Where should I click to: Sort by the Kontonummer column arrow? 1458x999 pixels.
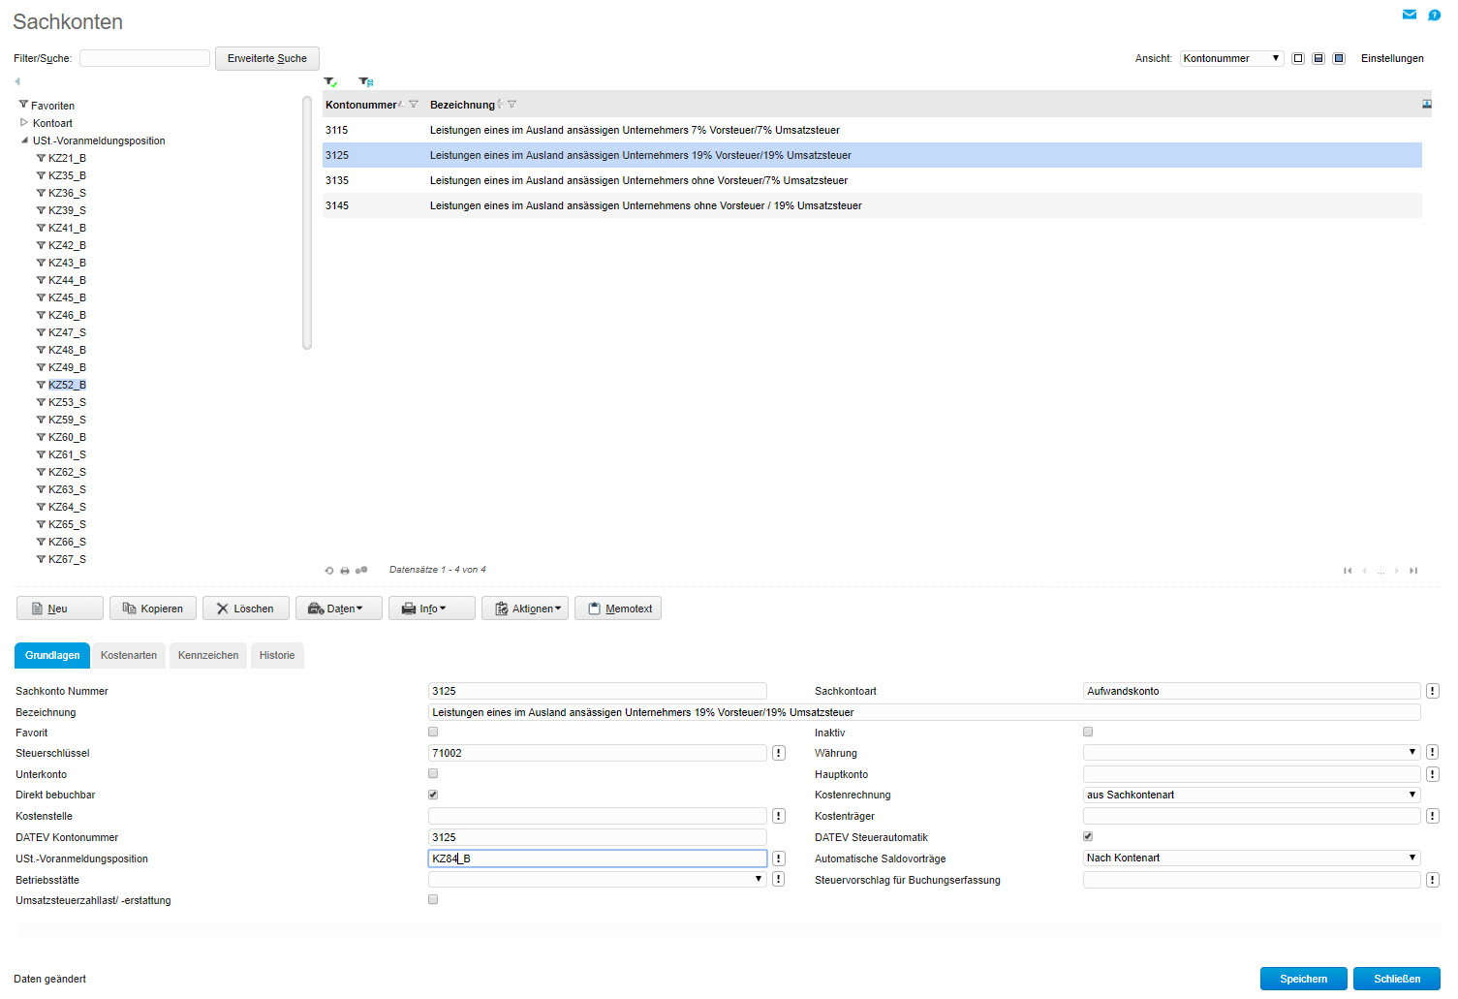tap(401, 104)
